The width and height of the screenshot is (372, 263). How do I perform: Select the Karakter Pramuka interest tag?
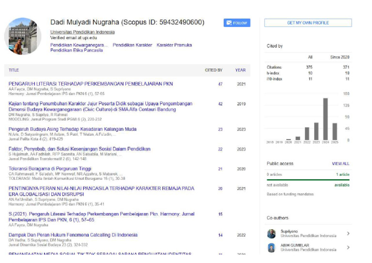click(174, 45)
